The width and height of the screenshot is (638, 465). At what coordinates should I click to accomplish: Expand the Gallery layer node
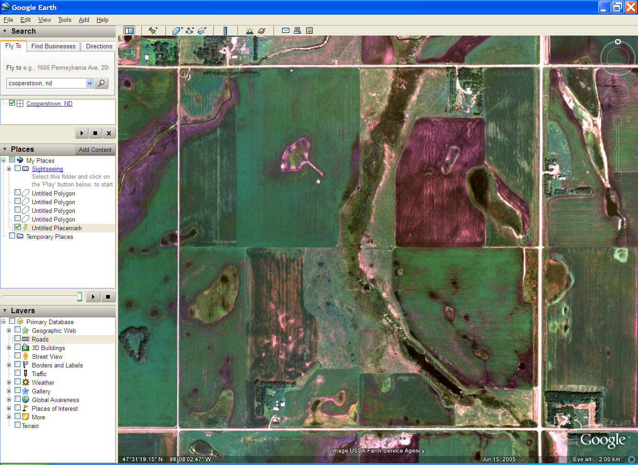point(9,391)
